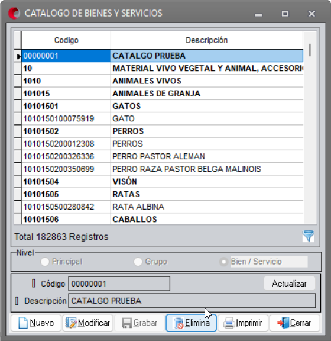Click the Imprimir printer button
331x341 pixels.
[243, 323]
